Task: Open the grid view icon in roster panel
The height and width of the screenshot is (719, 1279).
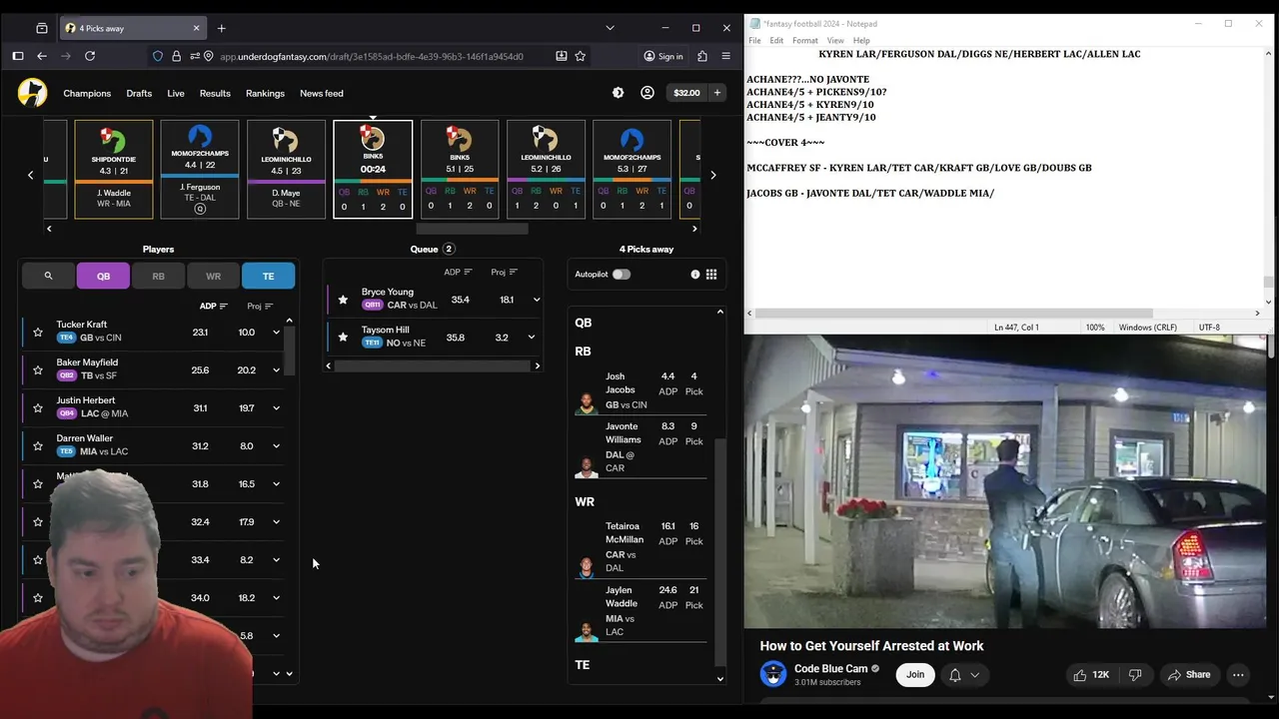Action: click(x=711, y=274)
